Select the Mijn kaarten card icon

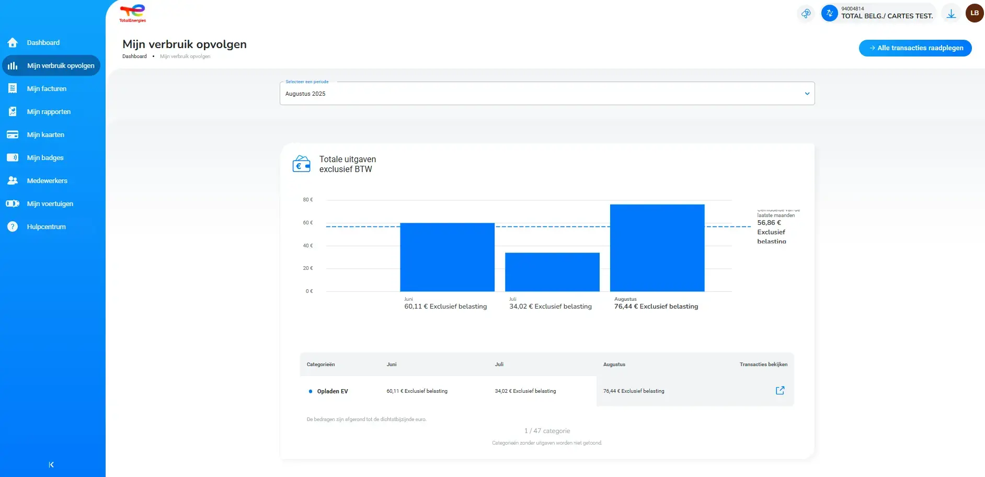click(12, 134)
